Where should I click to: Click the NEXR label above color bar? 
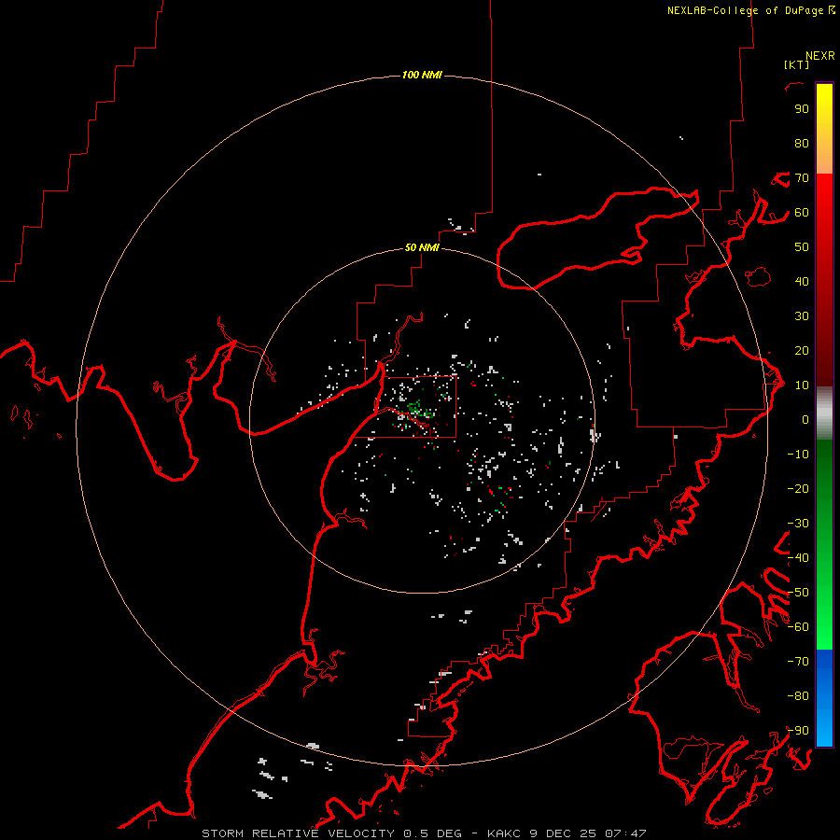pos(820,56)
